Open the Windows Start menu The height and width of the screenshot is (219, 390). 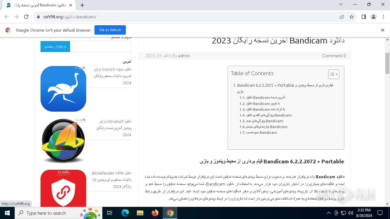tap(7, 213)
